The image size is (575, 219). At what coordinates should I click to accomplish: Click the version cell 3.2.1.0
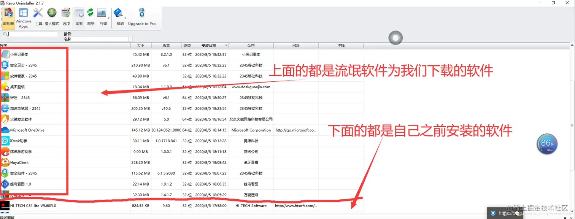166,54
